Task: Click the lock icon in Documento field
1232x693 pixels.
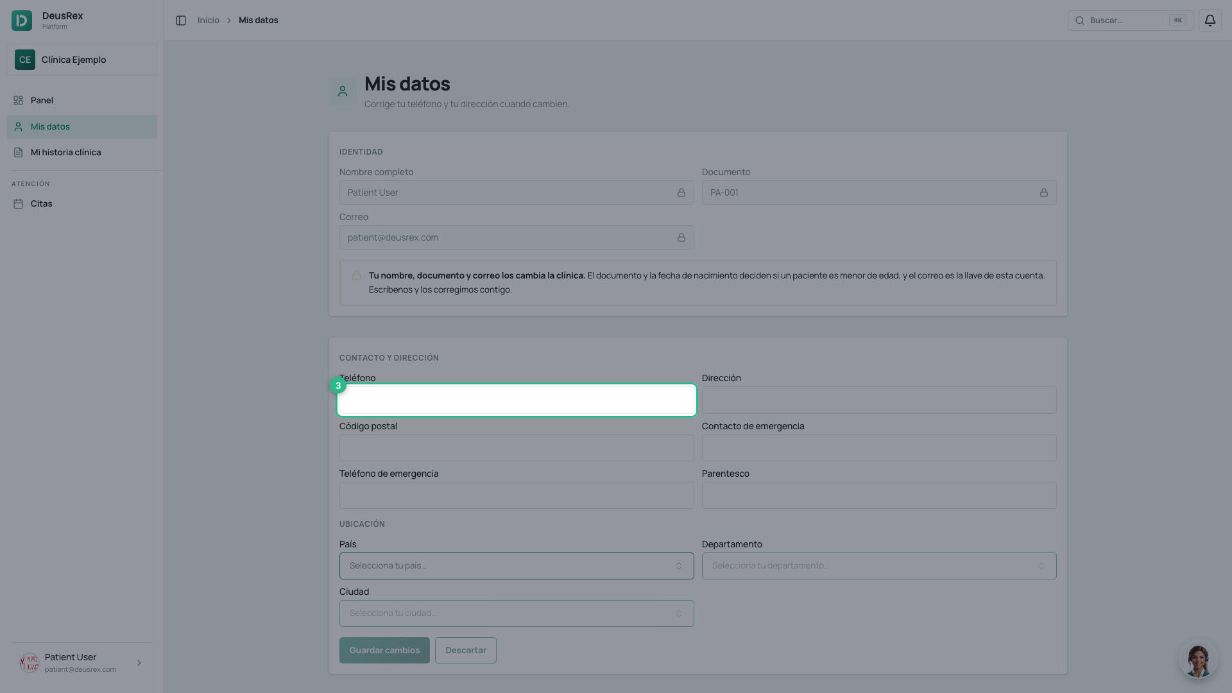Action: click(x=1044, y=193)
